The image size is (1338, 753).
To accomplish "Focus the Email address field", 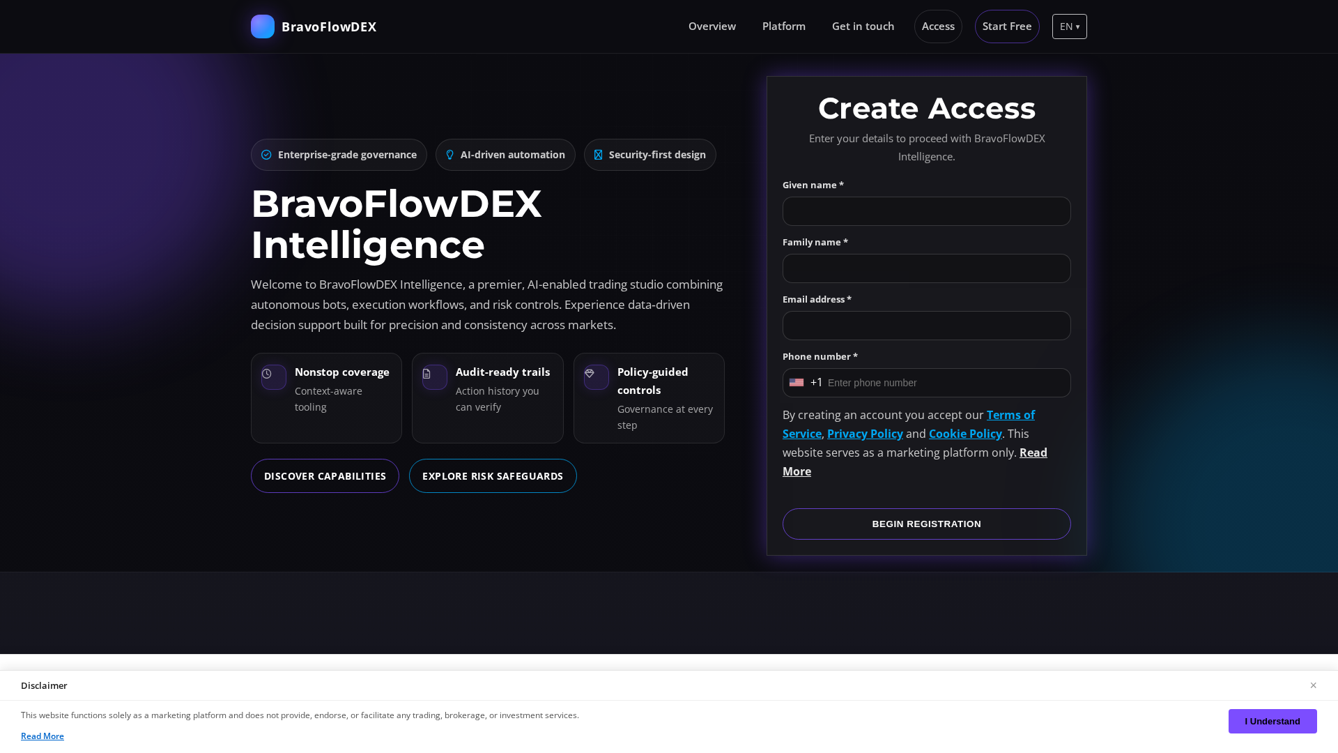I will tap(927, 326).
